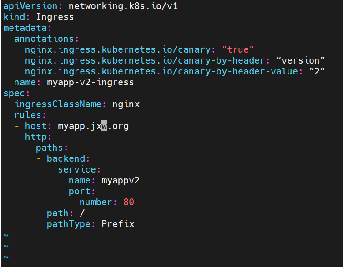The width and height of the screenshot is (343, 267).
Task: Click the spec key
Action: (x=14, y=94)
